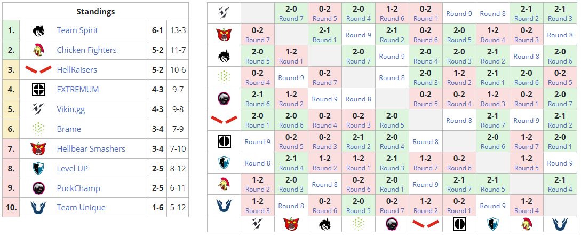The image size is (581, 236).
Task: Click Hellbear Smashers logo in crosstable bottom row
Action: pos(292,224)
